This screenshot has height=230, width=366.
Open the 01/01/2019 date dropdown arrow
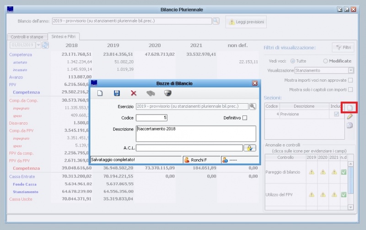coord(38,45)
